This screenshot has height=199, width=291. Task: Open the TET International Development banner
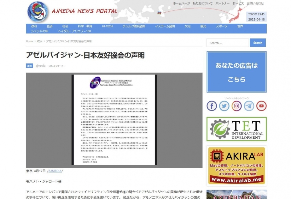point(237,129)
